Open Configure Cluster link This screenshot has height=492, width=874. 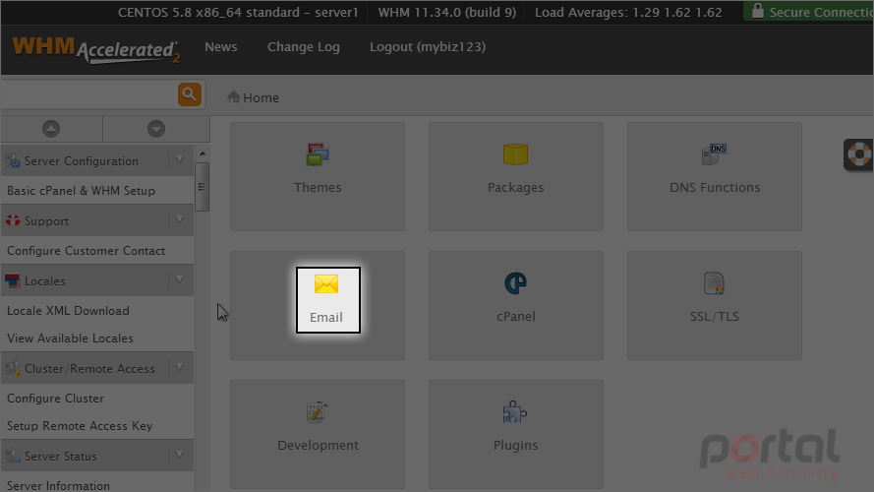[55, 399]
